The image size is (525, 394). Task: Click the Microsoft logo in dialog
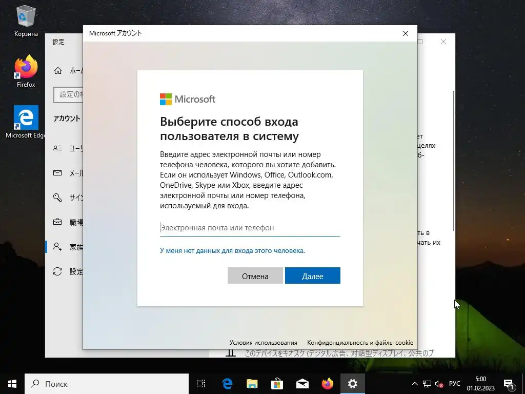click(188, 99)
